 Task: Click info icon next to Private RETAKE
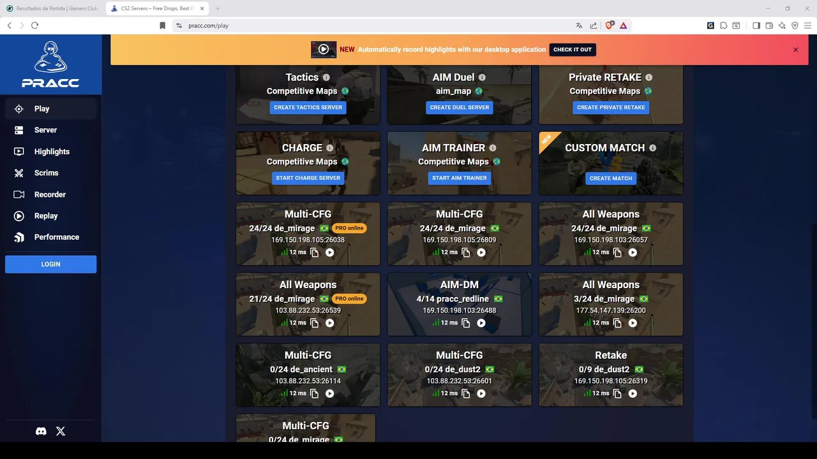[648, 78]
